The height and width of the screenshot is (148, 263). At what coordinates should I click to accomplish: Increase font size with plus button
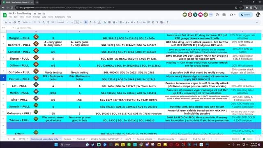click(81, 22)
